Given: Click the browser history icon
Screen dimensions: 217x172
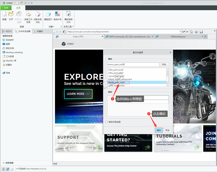Looking at the screenshot, I should (x=64, y=32).
